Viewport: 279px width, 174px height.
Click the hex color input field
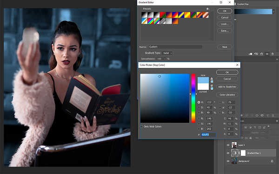[x=208, y=134]
